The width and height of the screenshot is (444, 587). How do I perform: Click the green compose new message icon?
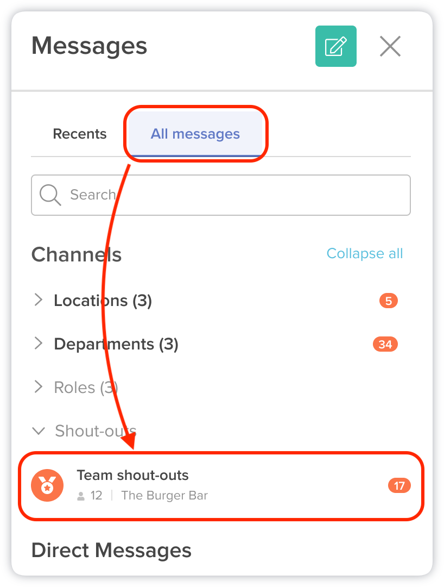point(335,46)
